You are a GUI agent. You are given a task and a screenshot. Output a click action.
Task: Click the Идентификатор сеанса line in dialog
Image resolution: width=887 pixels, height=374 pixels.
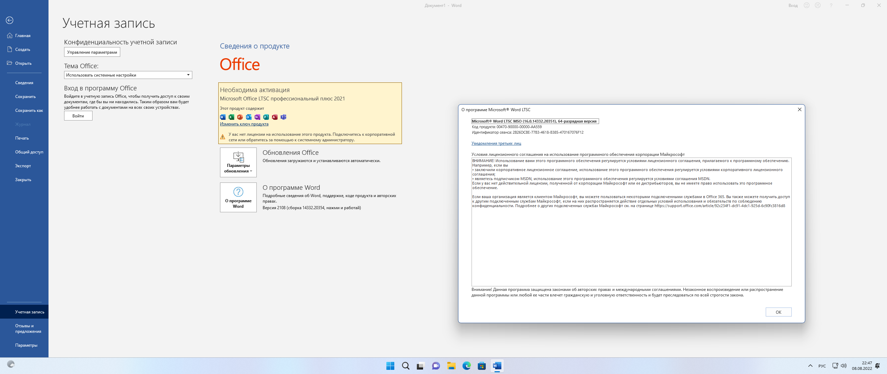coord(527,132)
